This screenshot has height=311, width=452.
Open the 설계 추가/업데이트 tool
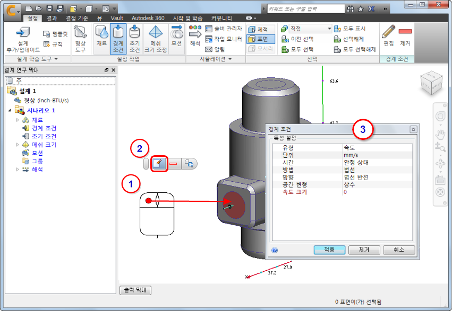23,39
